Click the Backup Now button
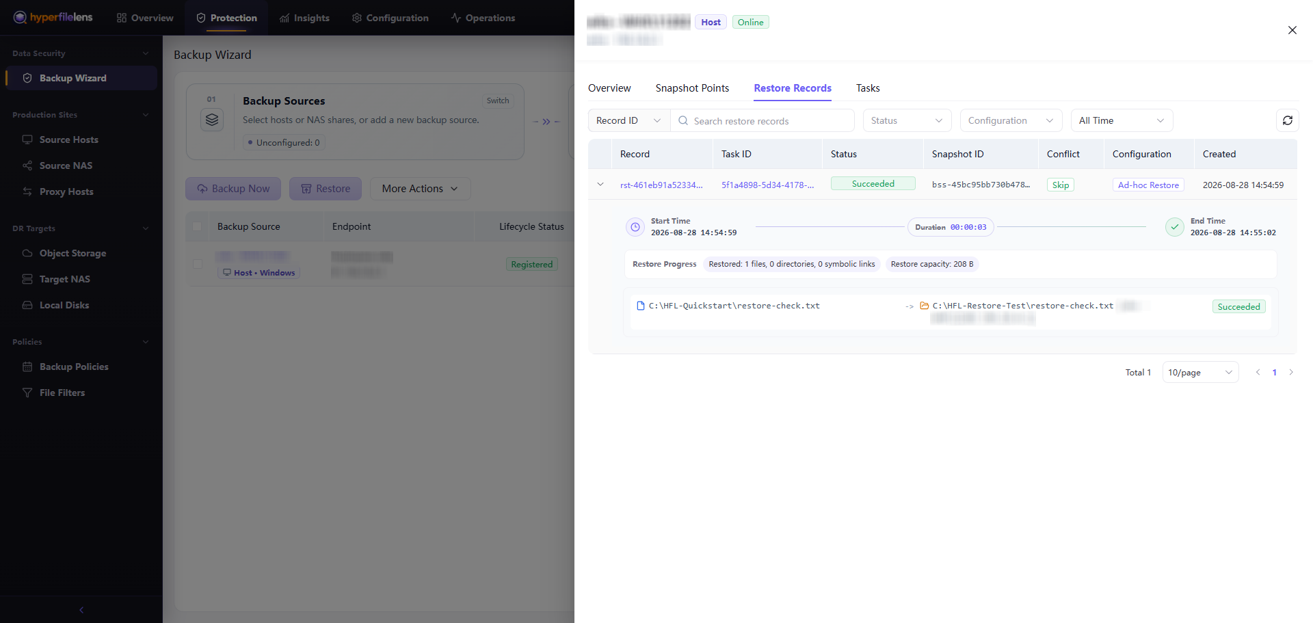 (x=233, y=189)
